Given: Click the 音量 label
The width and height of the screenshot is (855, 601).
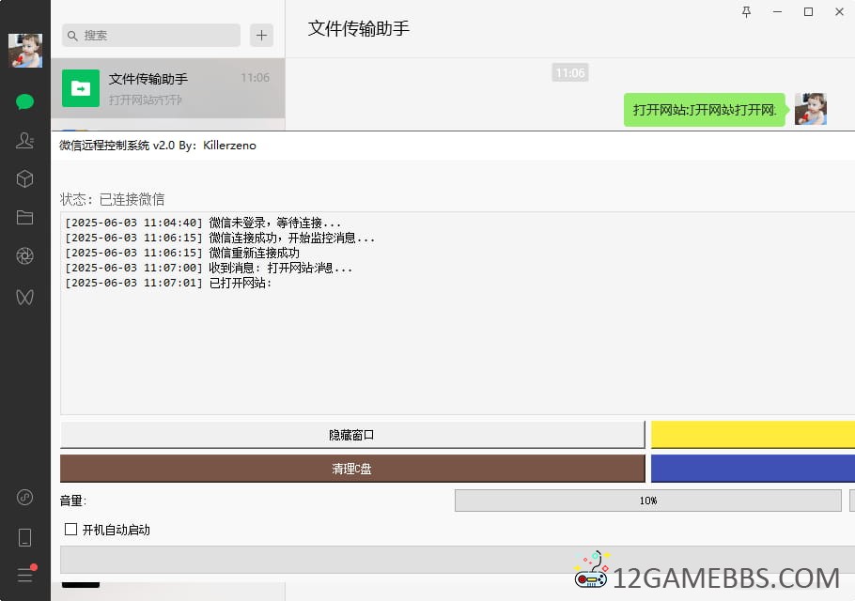Looking at the screenshot, I should pos(73,501).
